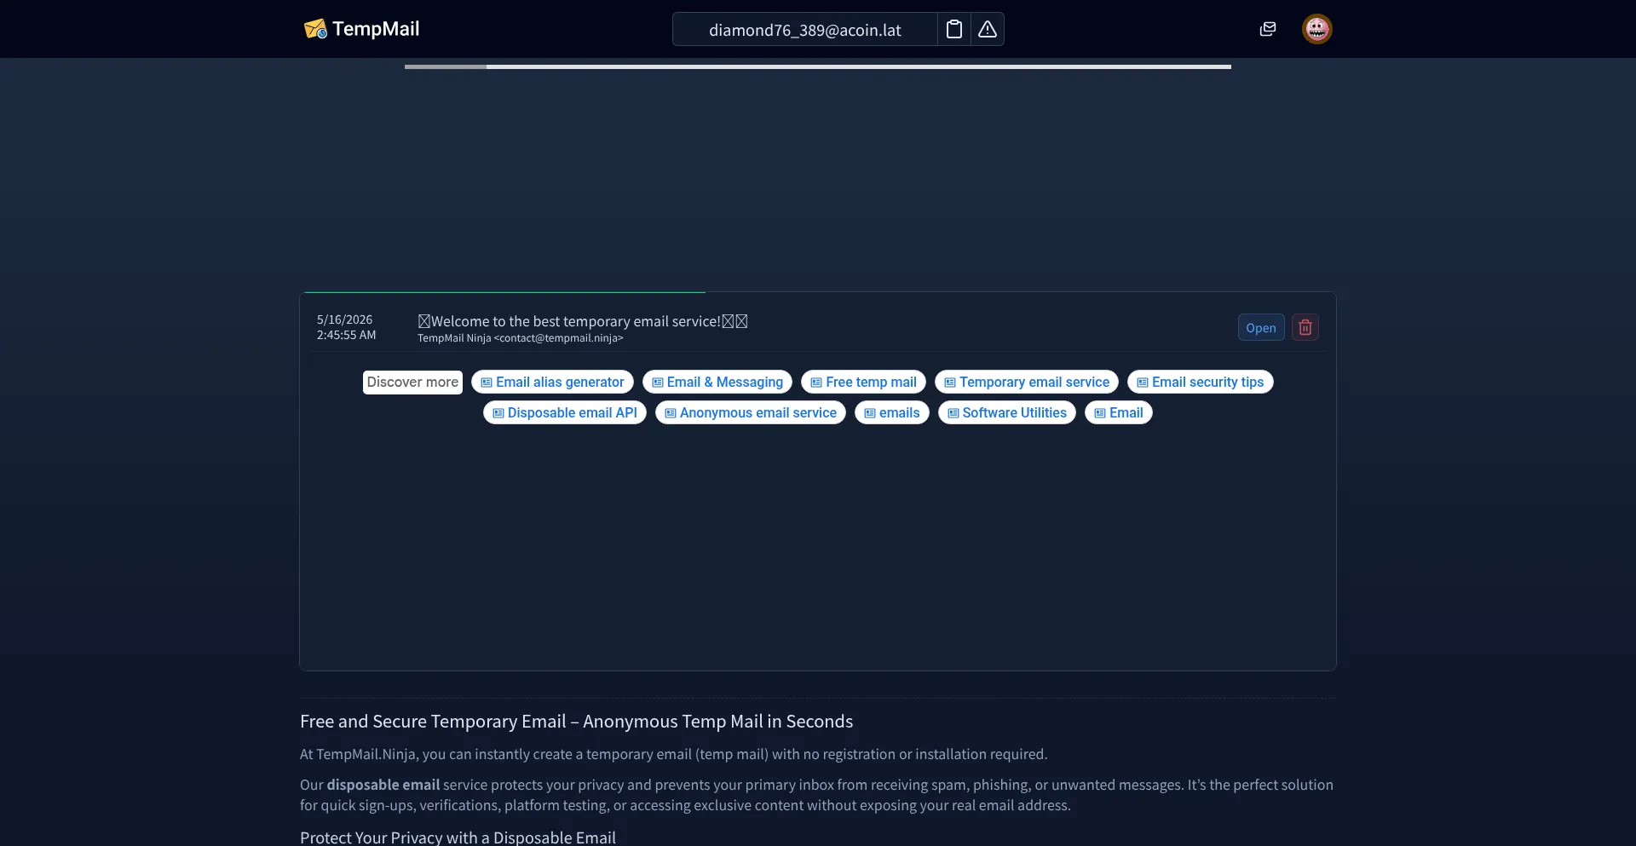Open the Software Utilities link

1007,412
